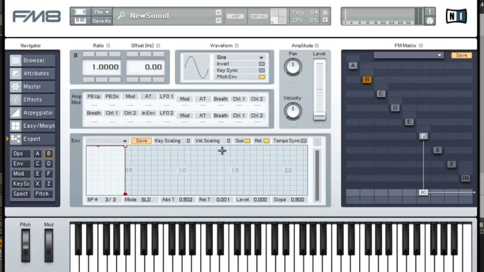This screenshot has width=484, height=272.
Task: Click the Waveform options icon
Action: 237,46
